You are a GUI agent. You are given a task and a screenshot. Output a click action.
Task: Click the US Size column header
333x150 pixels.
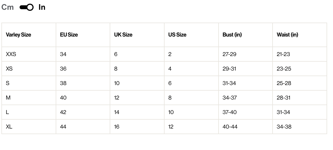coord(177,35)
